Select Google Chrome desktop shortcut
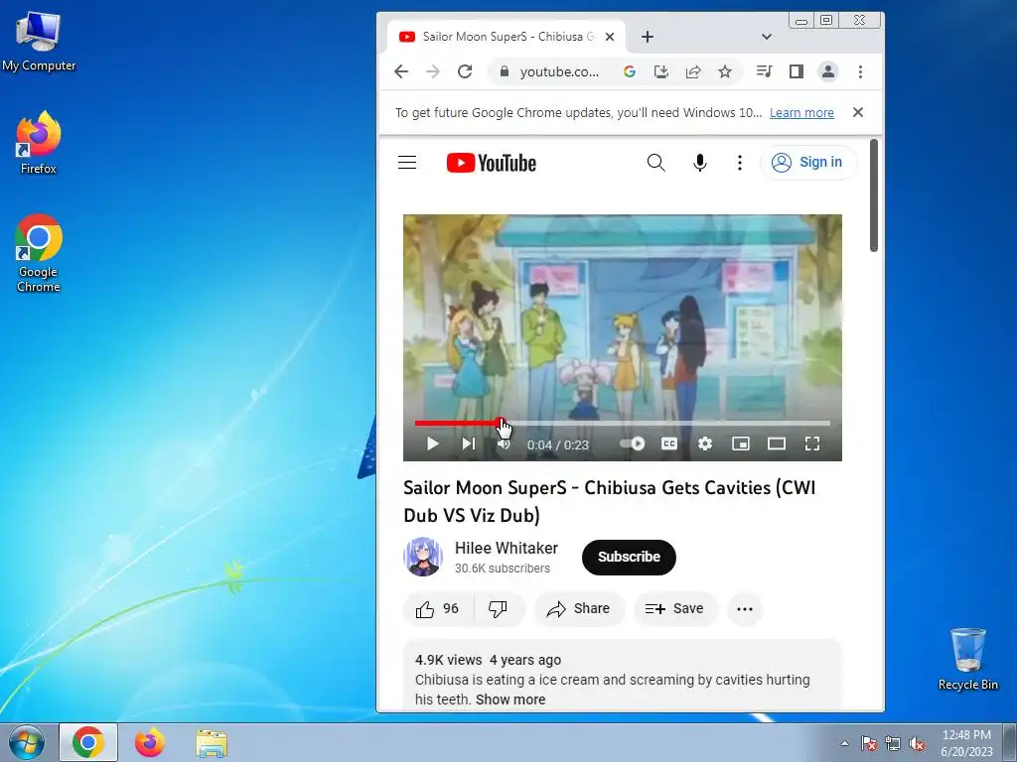Viewport: 1017px width, 762px height. click(39, 253)
